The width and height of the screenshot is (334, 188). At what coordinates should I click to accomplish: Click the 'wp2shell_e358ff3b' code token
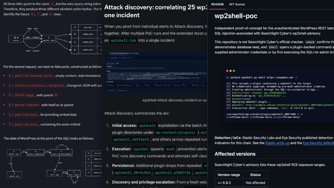click(x=173, y=173)
